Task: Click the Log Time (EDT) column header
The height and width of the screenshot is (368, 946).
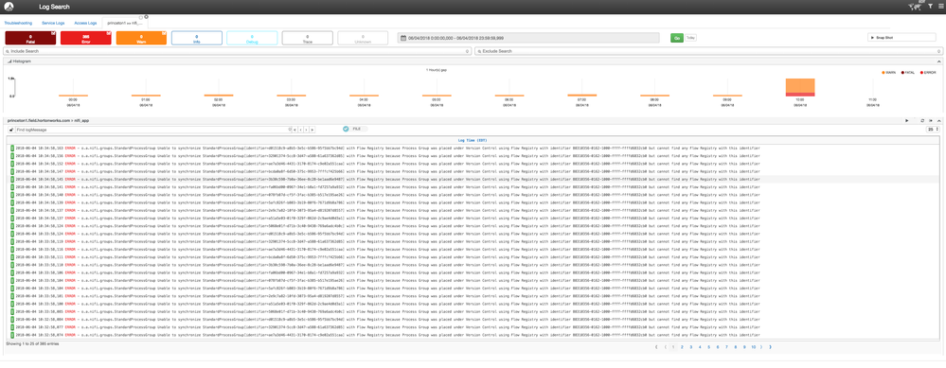Action: (473, 140)
